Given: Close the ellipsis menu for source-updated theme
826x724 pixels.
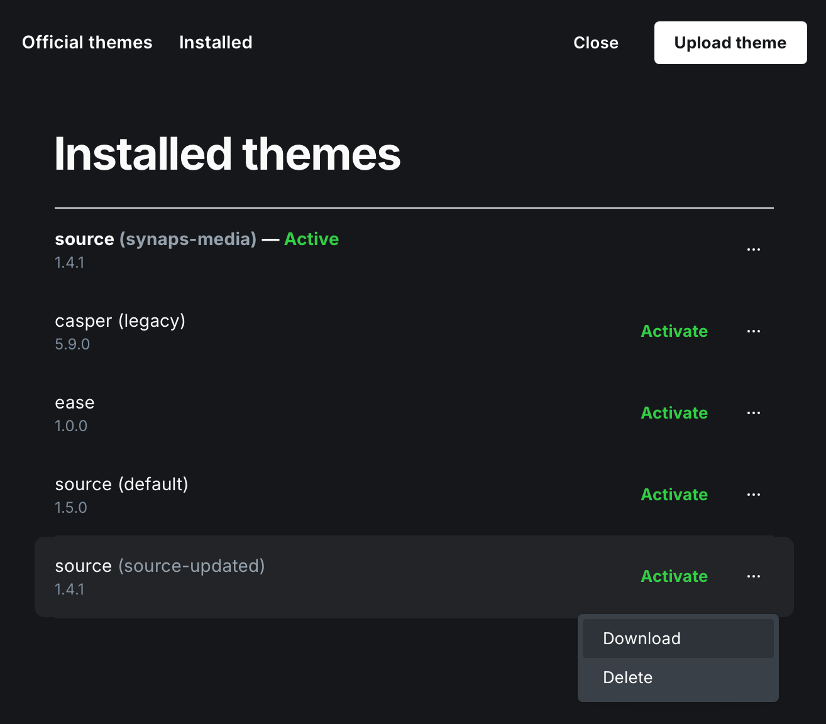Looking at the screenshot, I should tap(753, 576).
